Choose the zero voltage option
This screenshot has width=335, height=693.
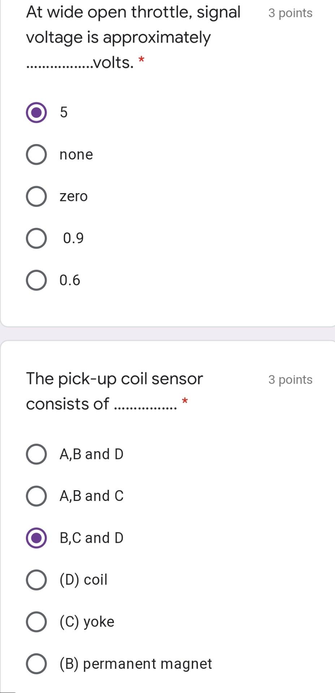36,196
